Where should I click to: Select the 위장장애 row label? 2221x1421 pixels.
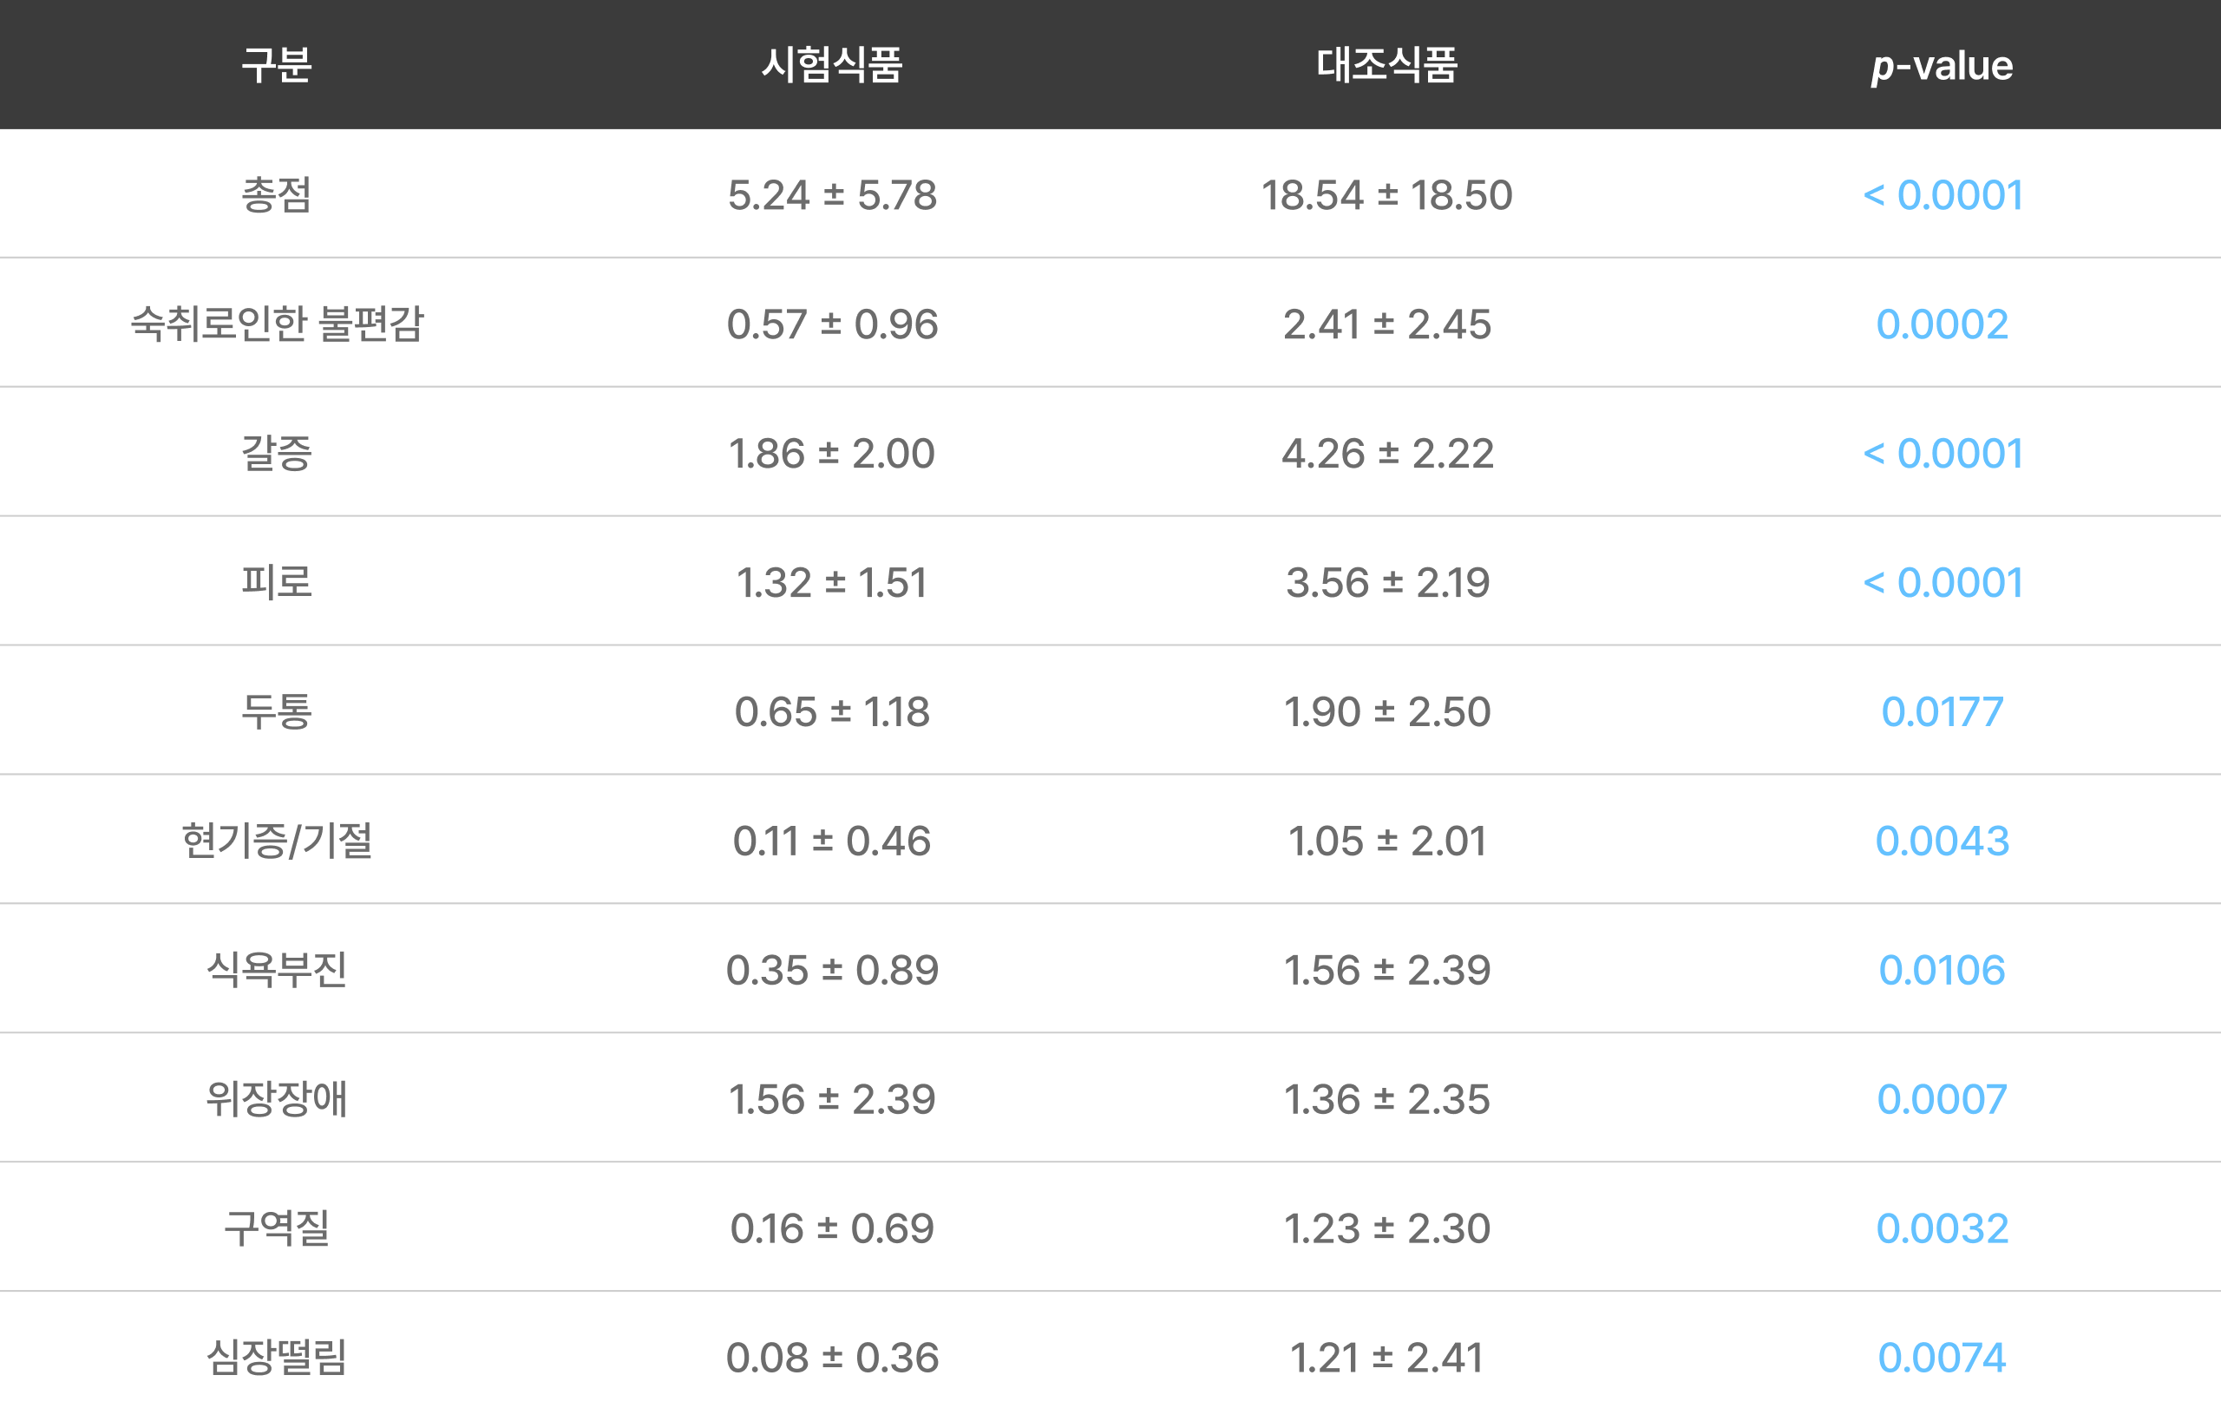(x=277, y=1099)
